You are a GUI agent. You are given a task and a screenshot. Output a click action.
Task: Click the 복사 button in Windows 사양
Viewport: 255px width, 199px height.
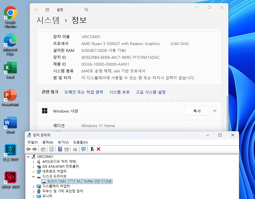coord(197,111)
